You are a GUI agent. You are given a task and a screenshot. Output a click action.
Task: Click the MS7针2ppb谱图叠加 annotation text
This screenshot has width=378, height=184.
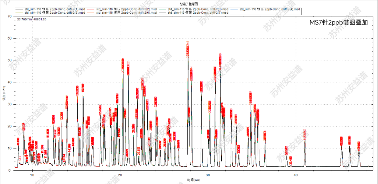[338, 23]
